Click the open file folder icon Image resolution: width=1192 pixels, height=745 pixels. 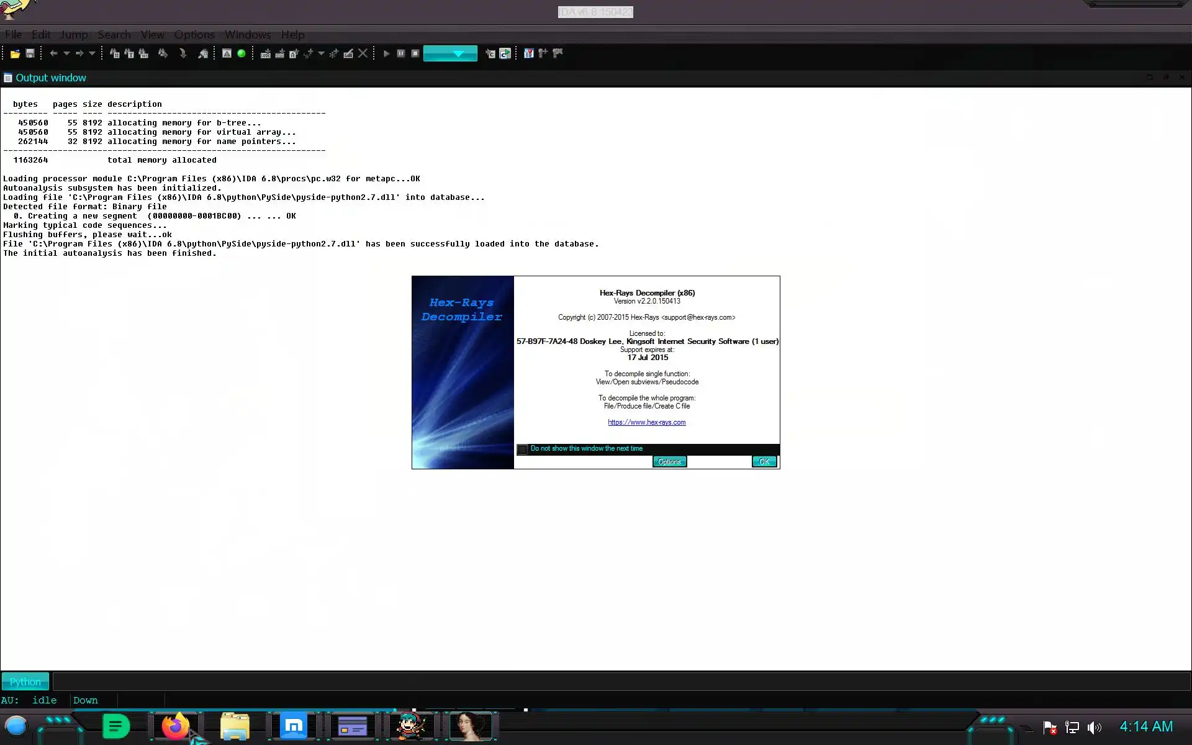(x=15, y=54)
